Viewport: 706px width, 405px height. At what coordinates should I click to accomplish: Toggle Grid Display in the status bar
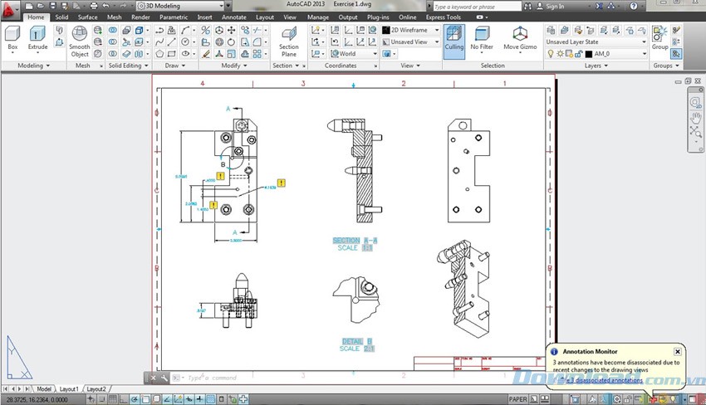point(113,399)
